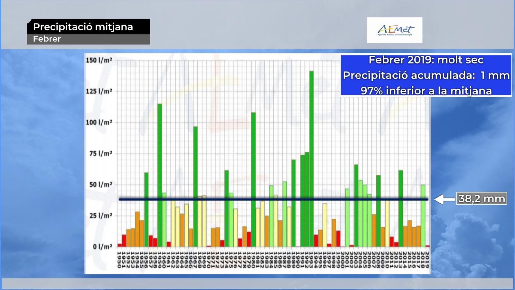Click the white arrow pointing at the average line
The height and width of the screenshot is (290, 515).
(x=444, y=199)
